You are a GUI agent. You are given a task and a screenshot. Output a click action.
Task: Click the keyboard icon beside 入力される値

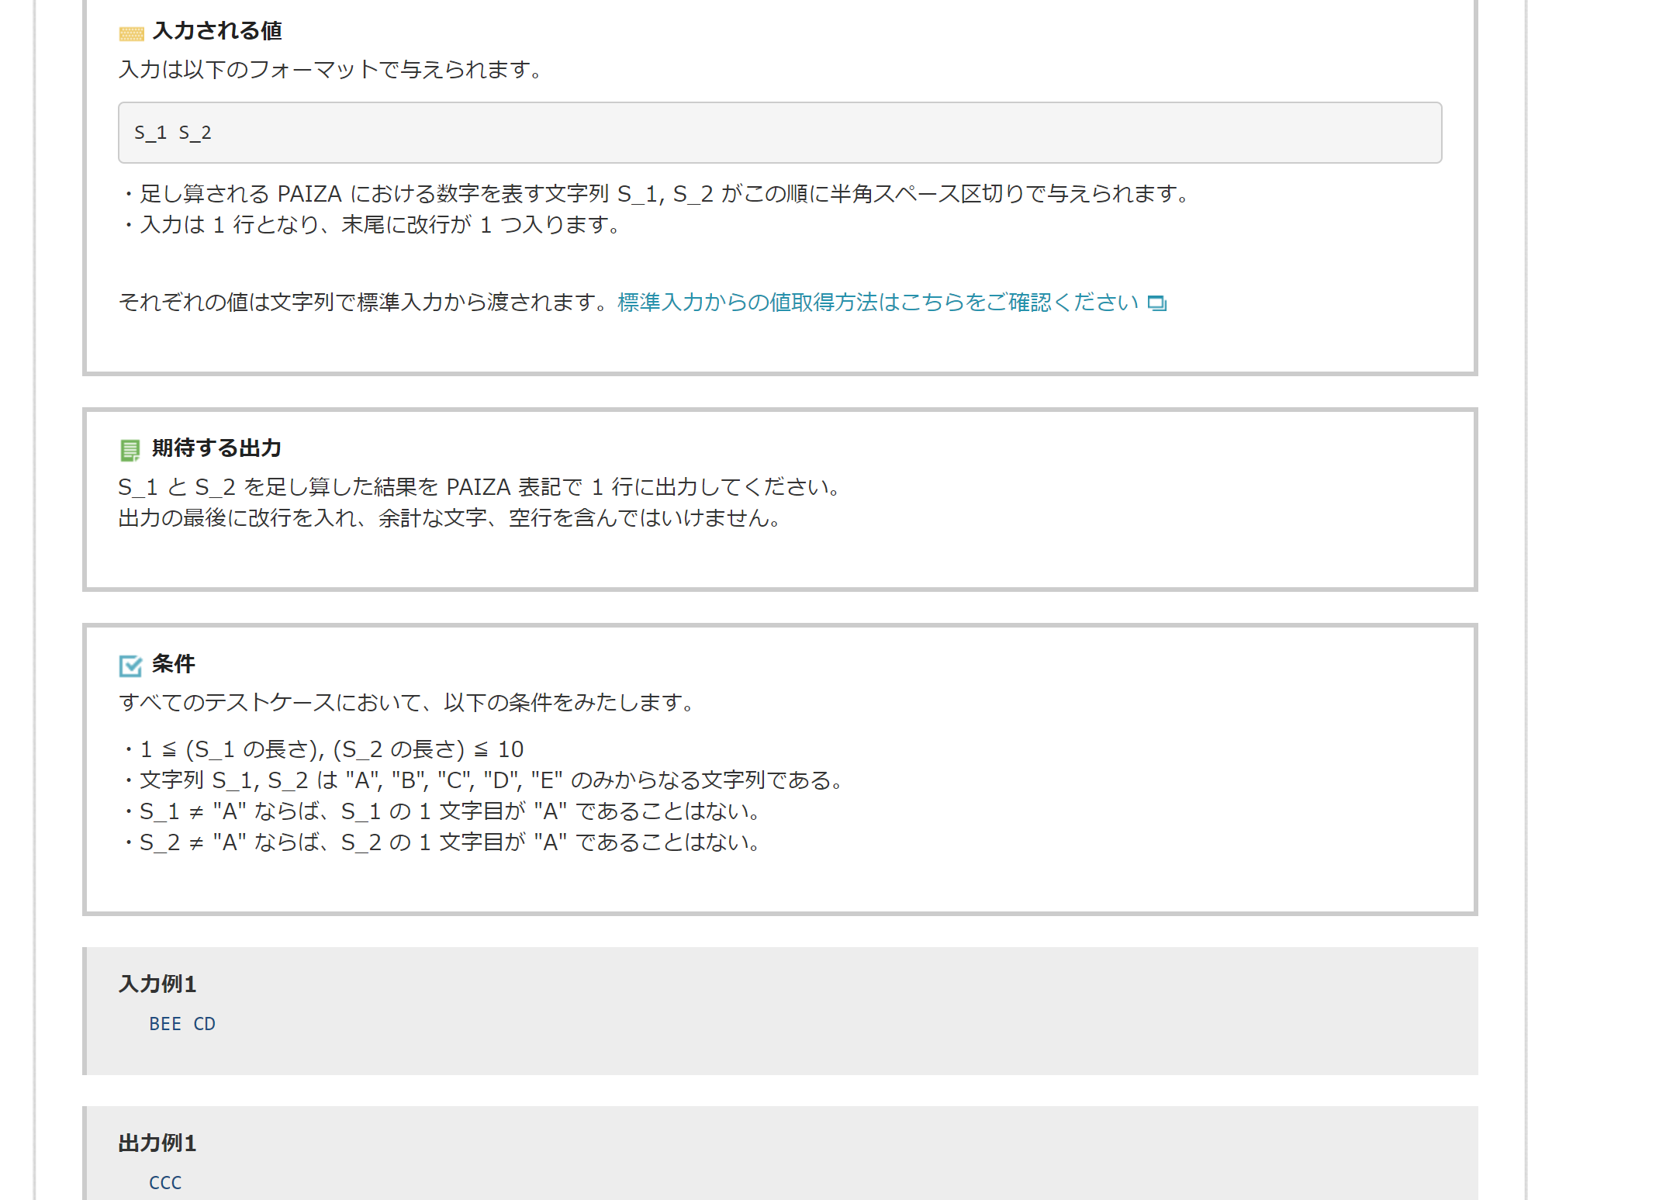pyautogui.click(x=131, y=33)
